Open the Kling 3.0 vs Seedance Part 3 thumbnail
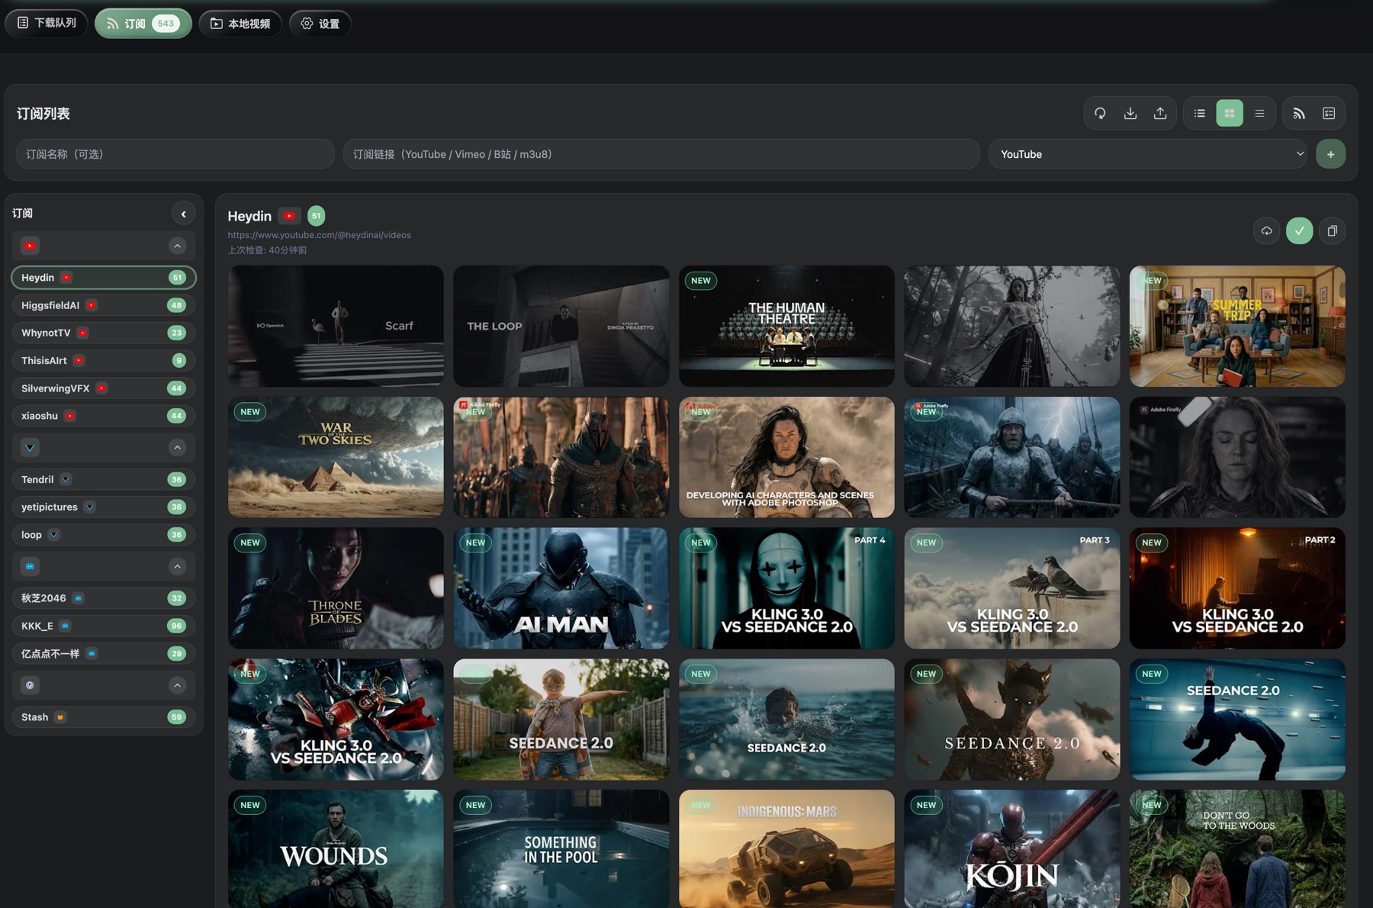The image size is (1373, 908). click(x=1012, y=588)
